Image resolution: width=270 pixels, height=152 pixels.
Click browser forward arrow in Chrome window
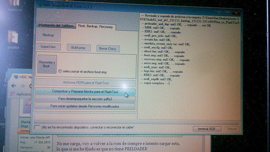click(22, 86)
